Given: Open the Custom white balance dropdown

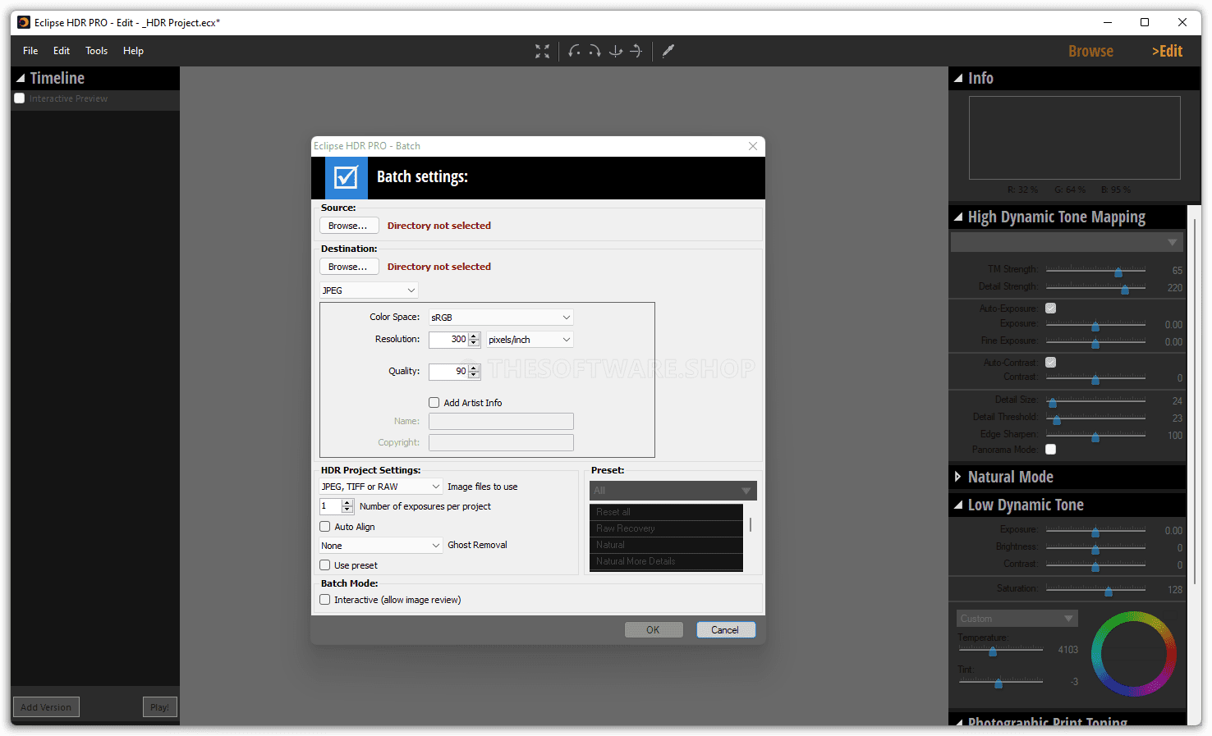Looking at the screenshot, I should coord(1017,619).
